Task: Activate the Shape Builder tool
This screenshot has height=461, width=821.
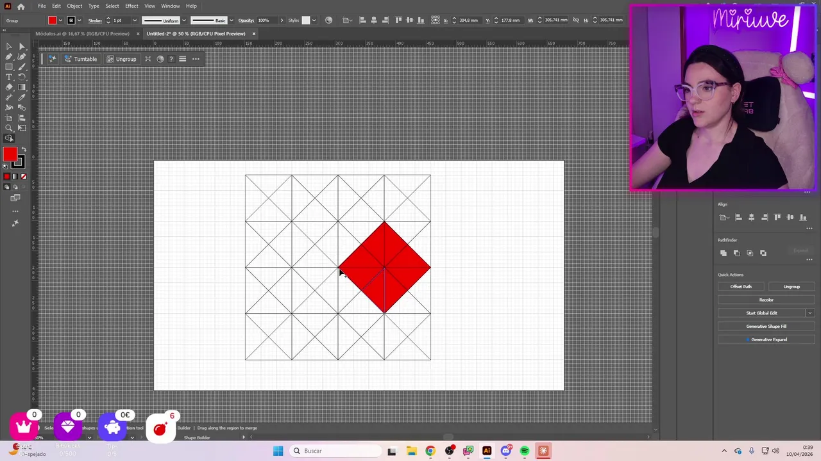Action: point(9,138)
